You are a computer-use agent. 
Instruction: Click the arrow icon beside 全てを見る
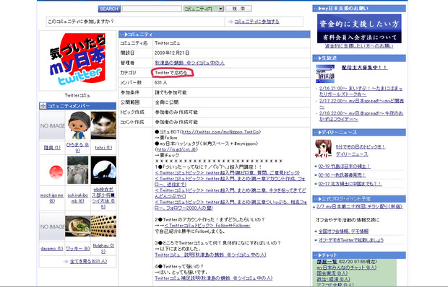tap(66, 261)
